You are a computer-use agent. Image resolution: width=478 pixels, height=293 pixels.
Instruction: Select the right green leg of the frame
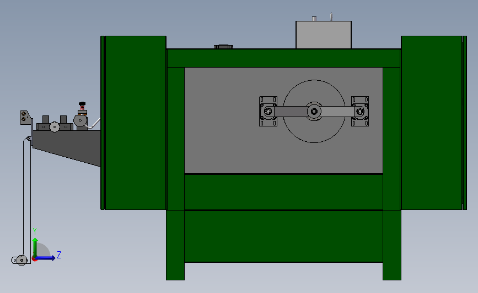point(392,245)
